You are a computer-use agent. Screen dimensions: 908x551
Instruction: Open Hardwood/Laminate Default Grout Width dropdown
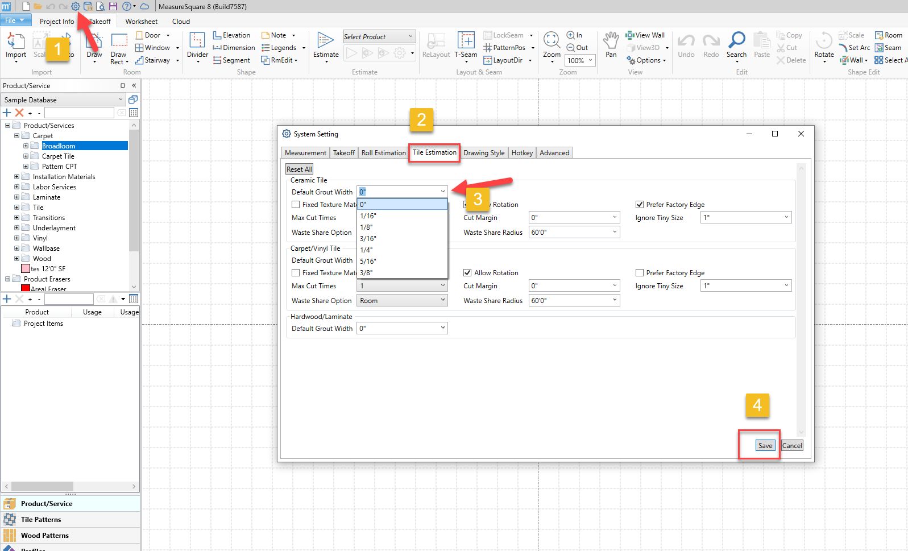point(402,328)
